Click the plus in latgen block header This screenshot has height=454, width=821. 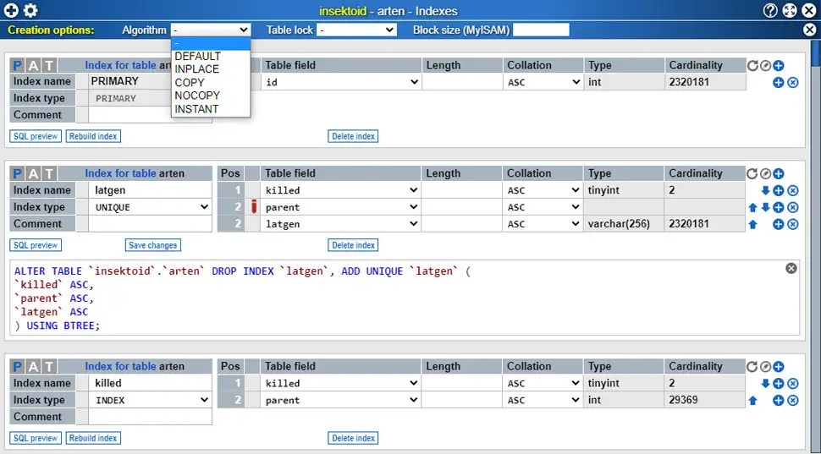(x=779, y=173)
